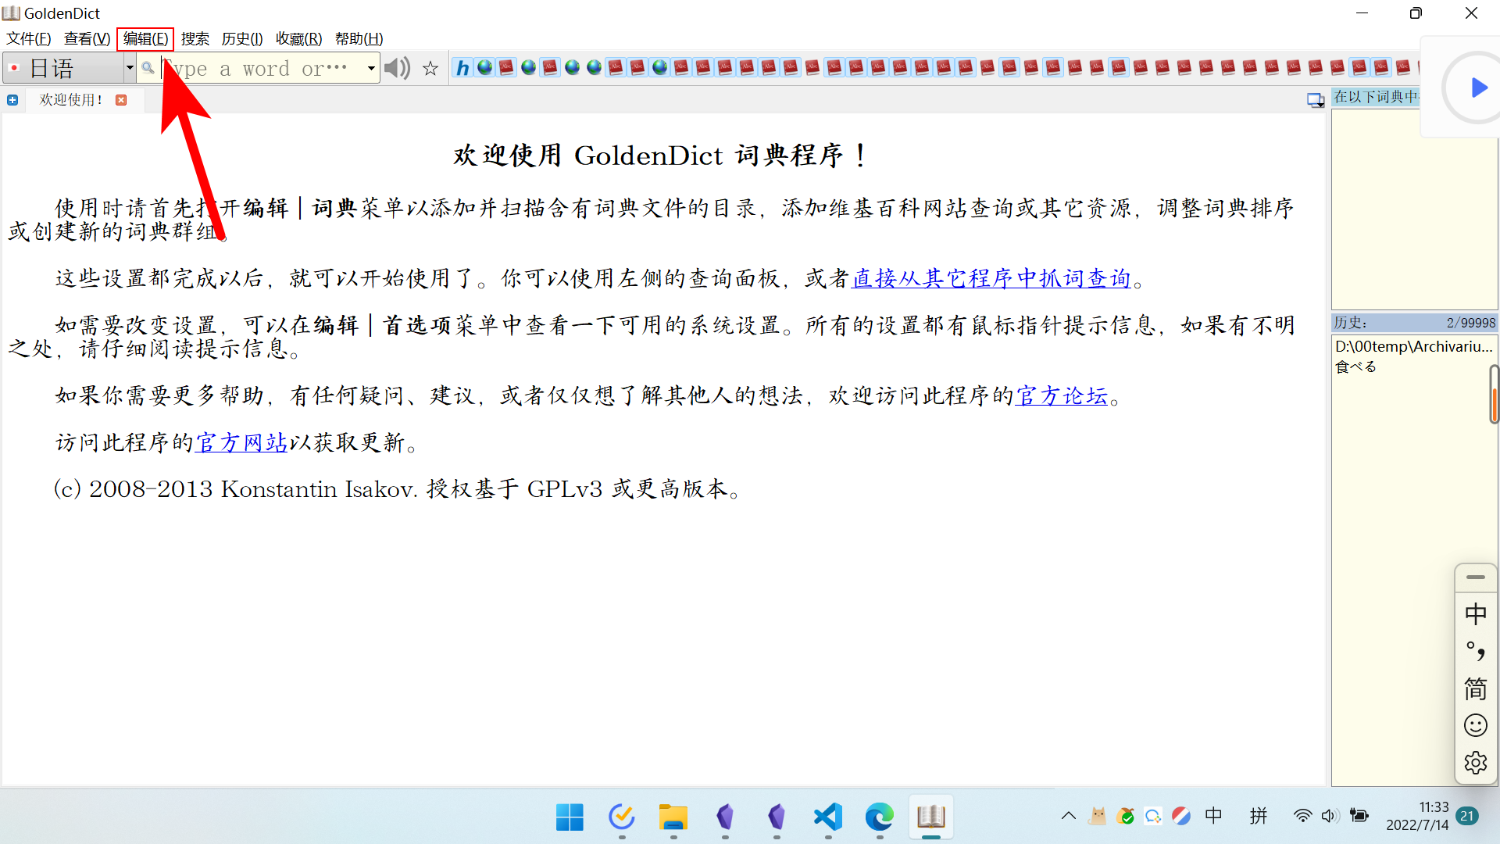Click the pronounce word speaker icon
This screenshot has width=1500, height=844.
[x=397, y=69]
